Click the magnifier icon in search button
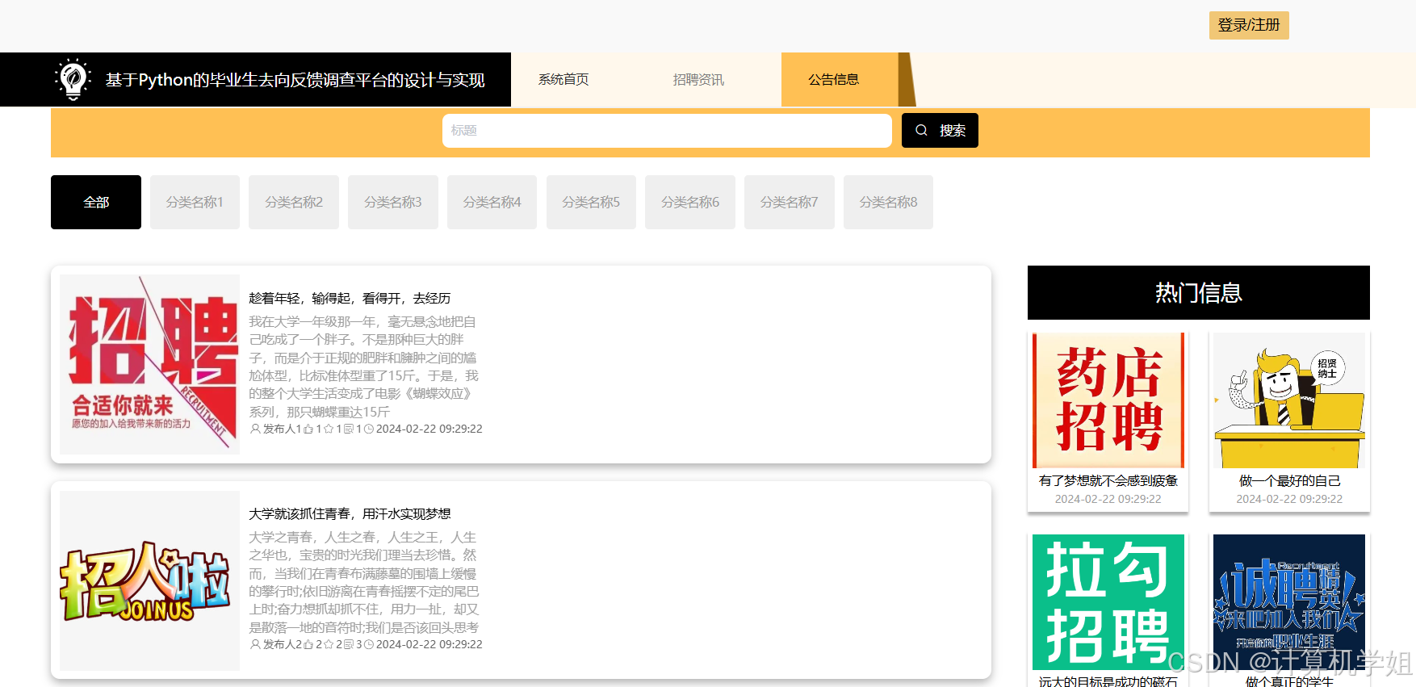This screenshot has height=687, width=1416. pyautogui.click(x=921, y=130)
